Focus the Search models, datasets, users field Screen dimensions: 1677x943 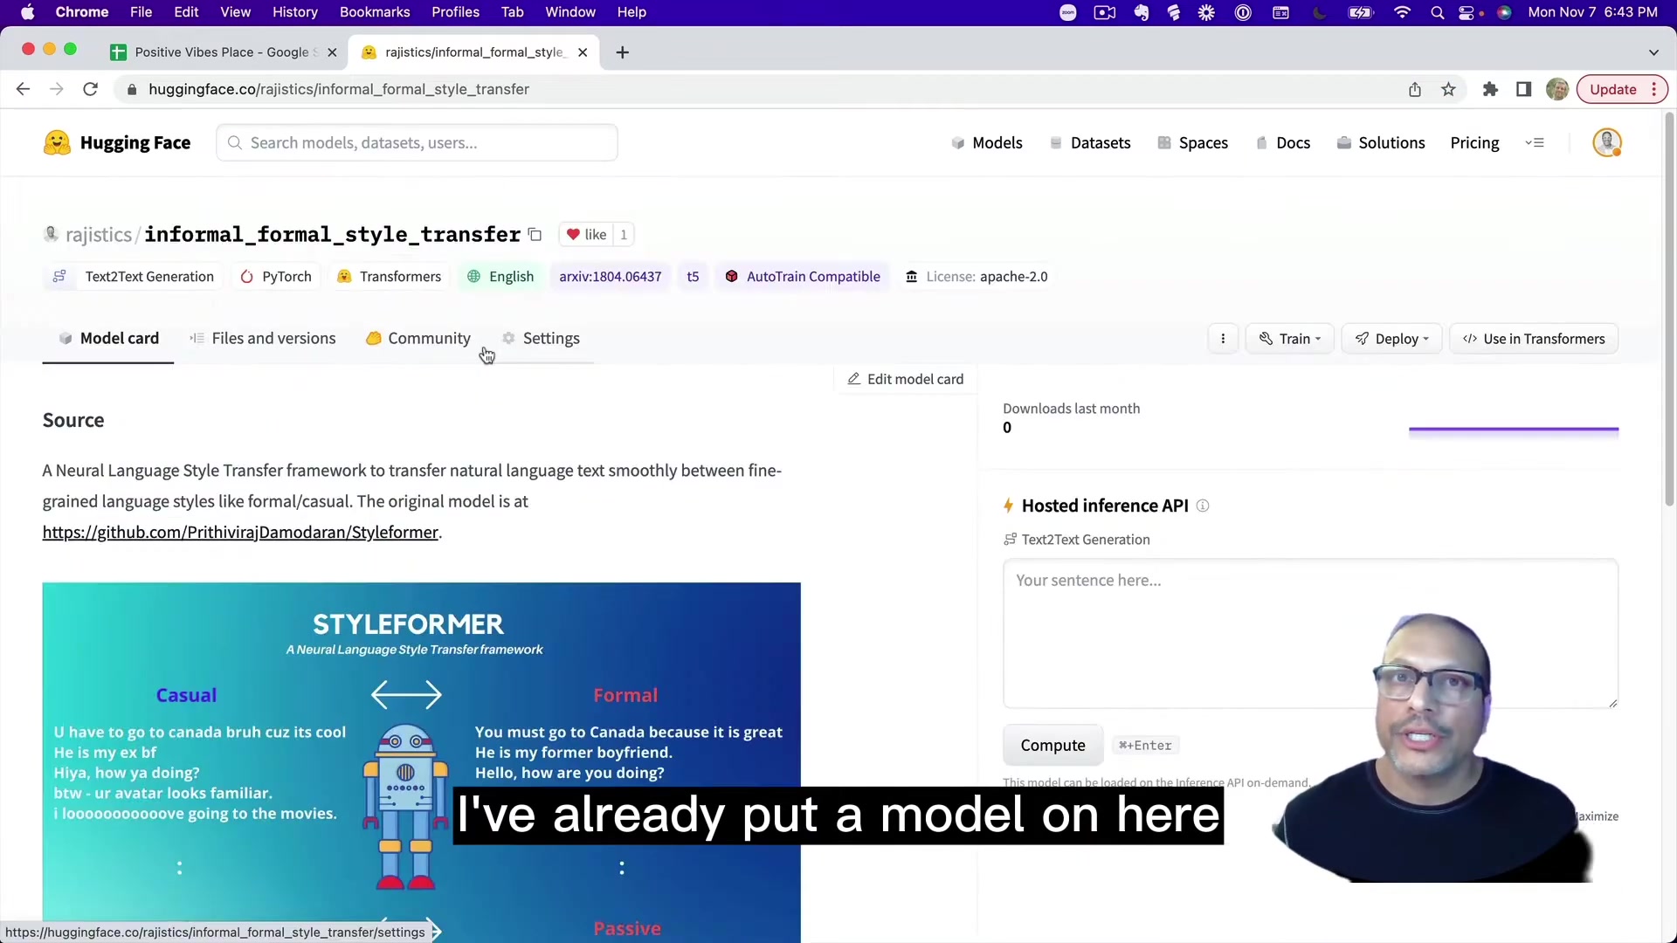click(418, 143)
